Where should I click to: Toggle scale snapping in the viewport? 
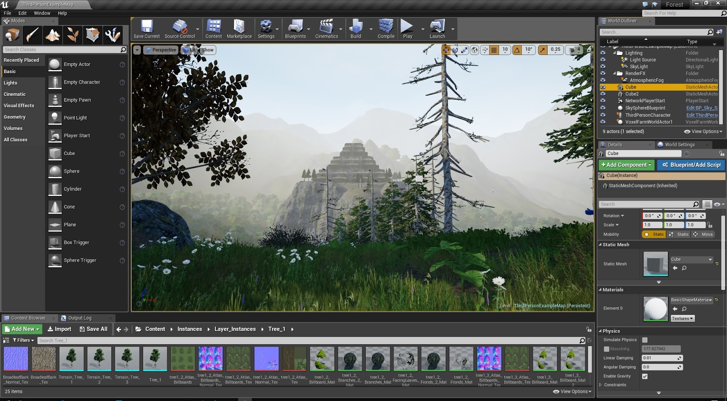pyautogui.click(x=543, y=50)
